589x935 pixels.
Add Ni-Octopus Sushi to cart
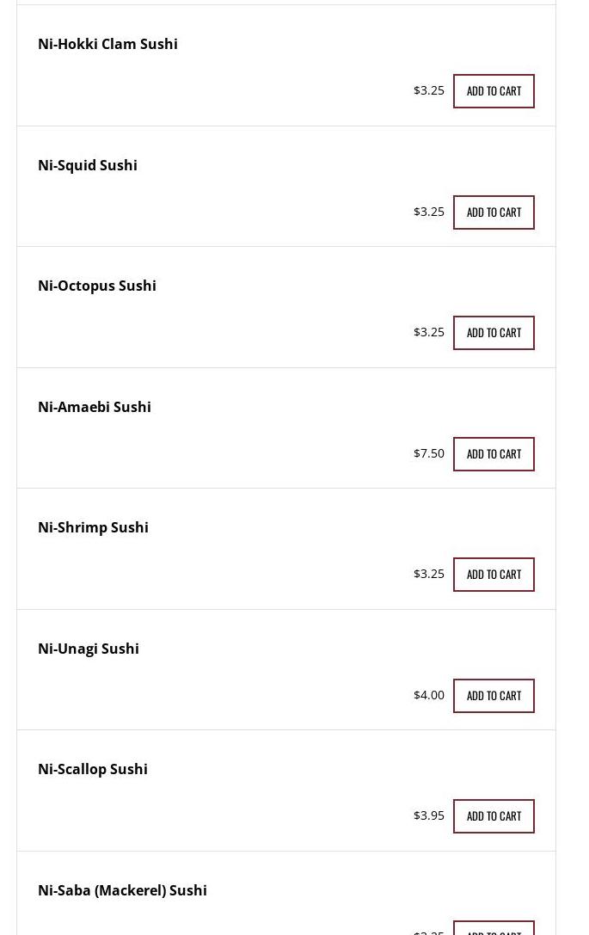click(x=494, y=333)
